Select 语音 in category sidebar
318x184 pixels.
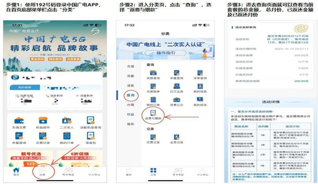tap(130, 85)
